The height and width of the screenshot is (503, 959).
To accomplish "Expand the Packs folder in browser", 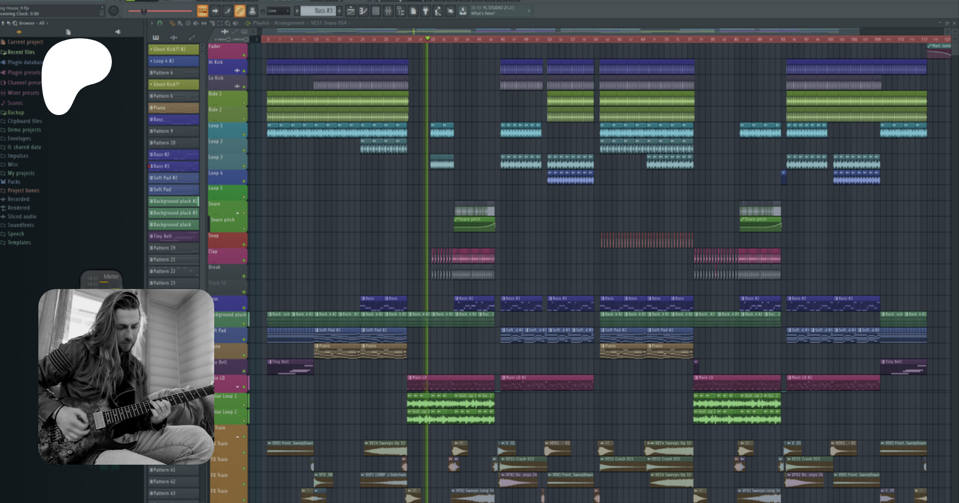I will (14, 182).
